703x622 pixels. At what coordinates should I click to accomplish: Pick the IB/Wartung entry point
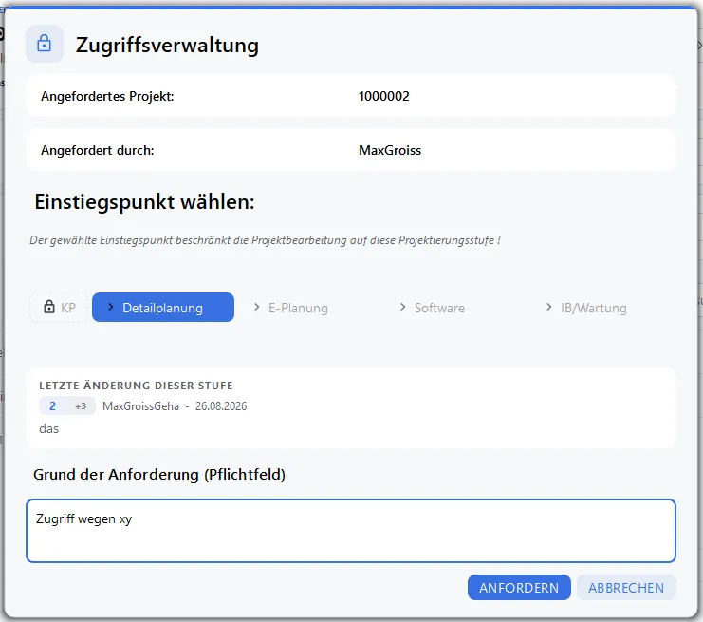593,308
